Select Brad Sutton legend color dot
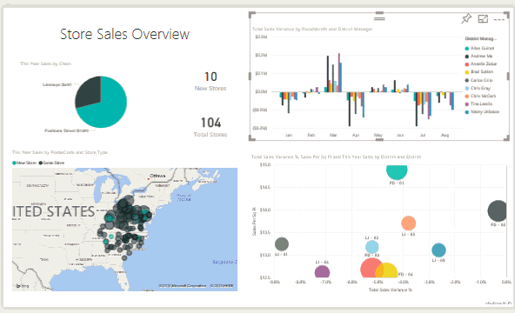The height and width of the screenshot is (313, 515). click(466, 72)
